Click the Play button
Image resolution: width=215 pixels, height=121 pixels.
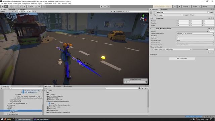(101, 6)
